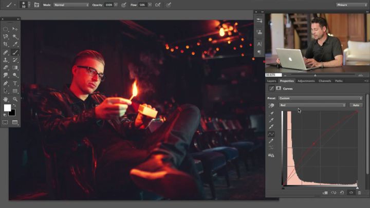The image size is (370, 208).
Task: Change the screen mode
Action: click(15, 122)
